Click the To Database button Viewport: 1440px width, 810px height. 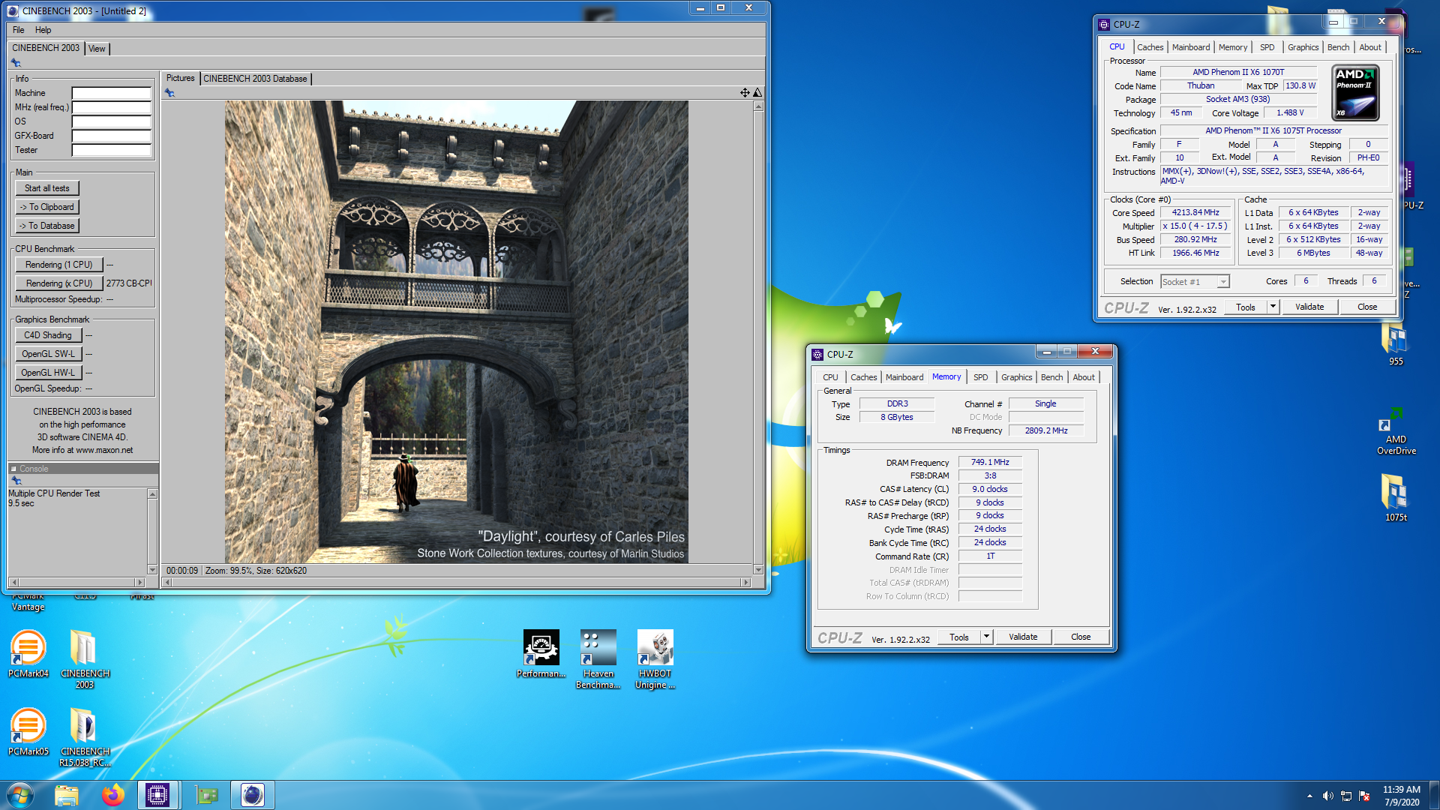coord(47,226)
